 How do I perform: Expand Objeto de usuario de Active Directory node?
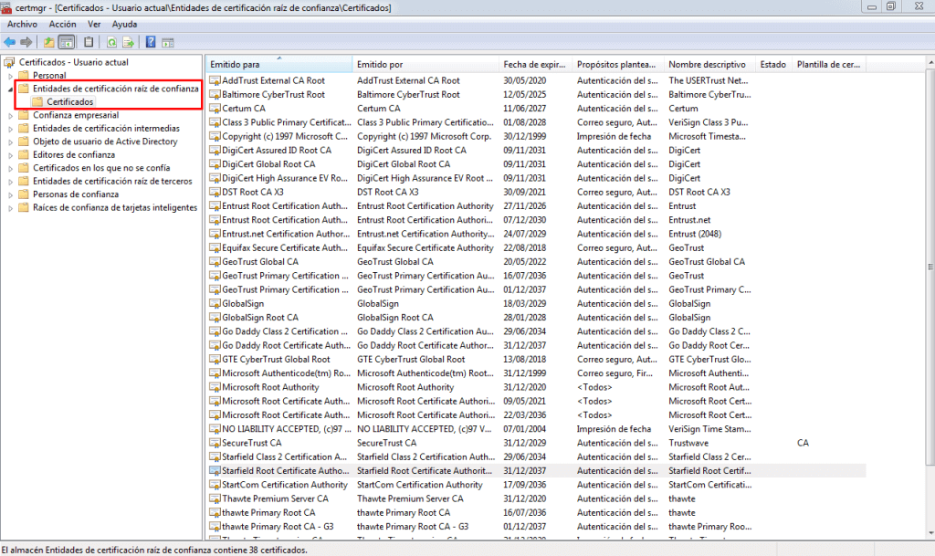[x=10, y=142]
